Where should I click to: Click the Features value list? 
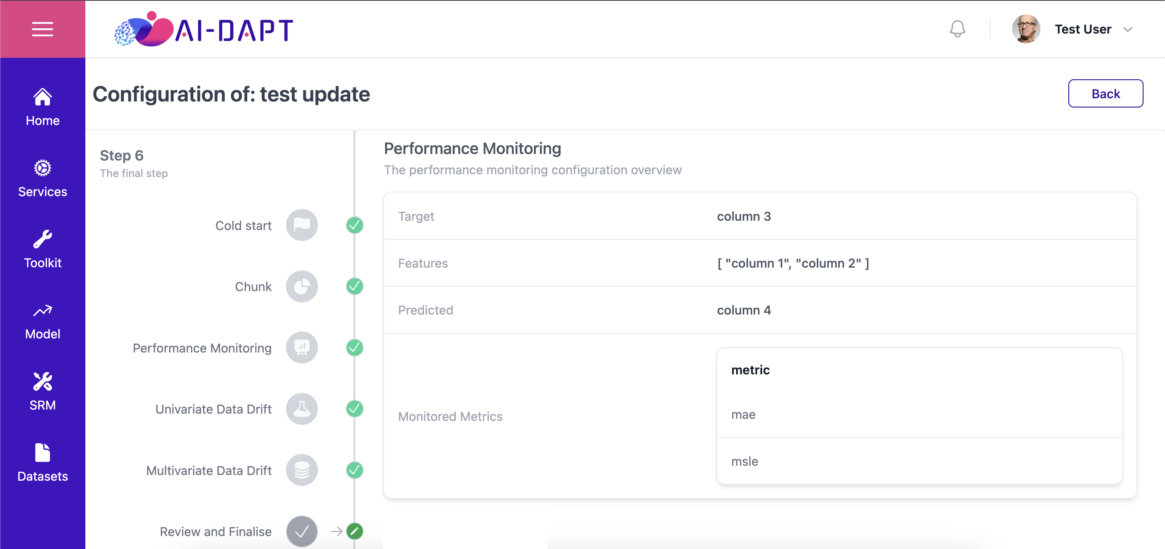point(793,263)
